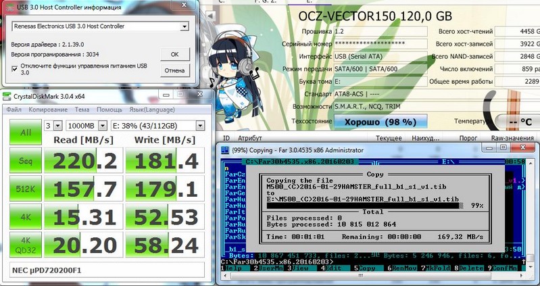Close the CrystalDiskMark window
The width and height of the screenshot is (540, 286).
pyautogui.click(x=200, y=94)
